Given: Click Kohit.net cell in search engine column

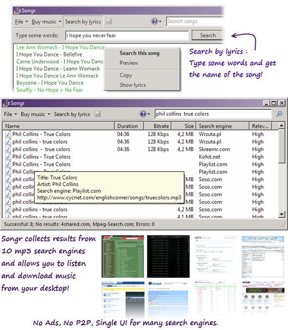Looking at the screenshot, I should tap(210, 157).
